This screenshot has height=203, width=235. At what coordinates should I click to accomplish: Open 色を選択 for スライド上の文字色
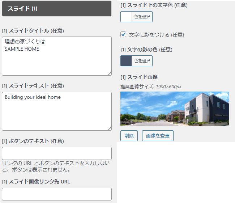(x=142, y=17)
